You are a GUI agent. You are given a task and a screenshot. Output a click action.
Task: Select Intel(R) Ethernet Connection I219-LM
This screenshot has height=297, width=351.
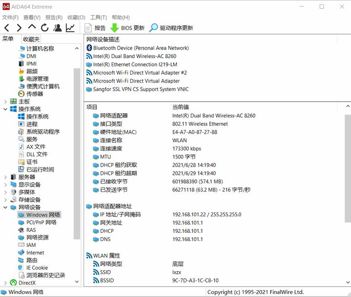[132, 65]
